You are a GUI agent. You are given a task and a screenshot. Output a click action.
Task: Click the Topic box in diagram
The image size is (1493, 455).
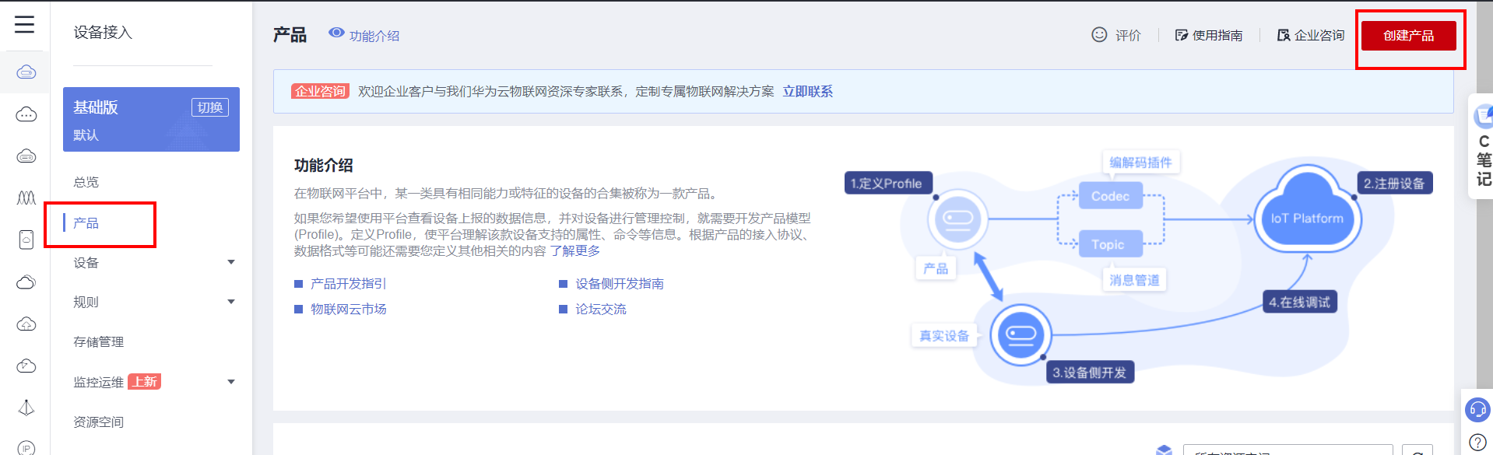point(1110,244)
